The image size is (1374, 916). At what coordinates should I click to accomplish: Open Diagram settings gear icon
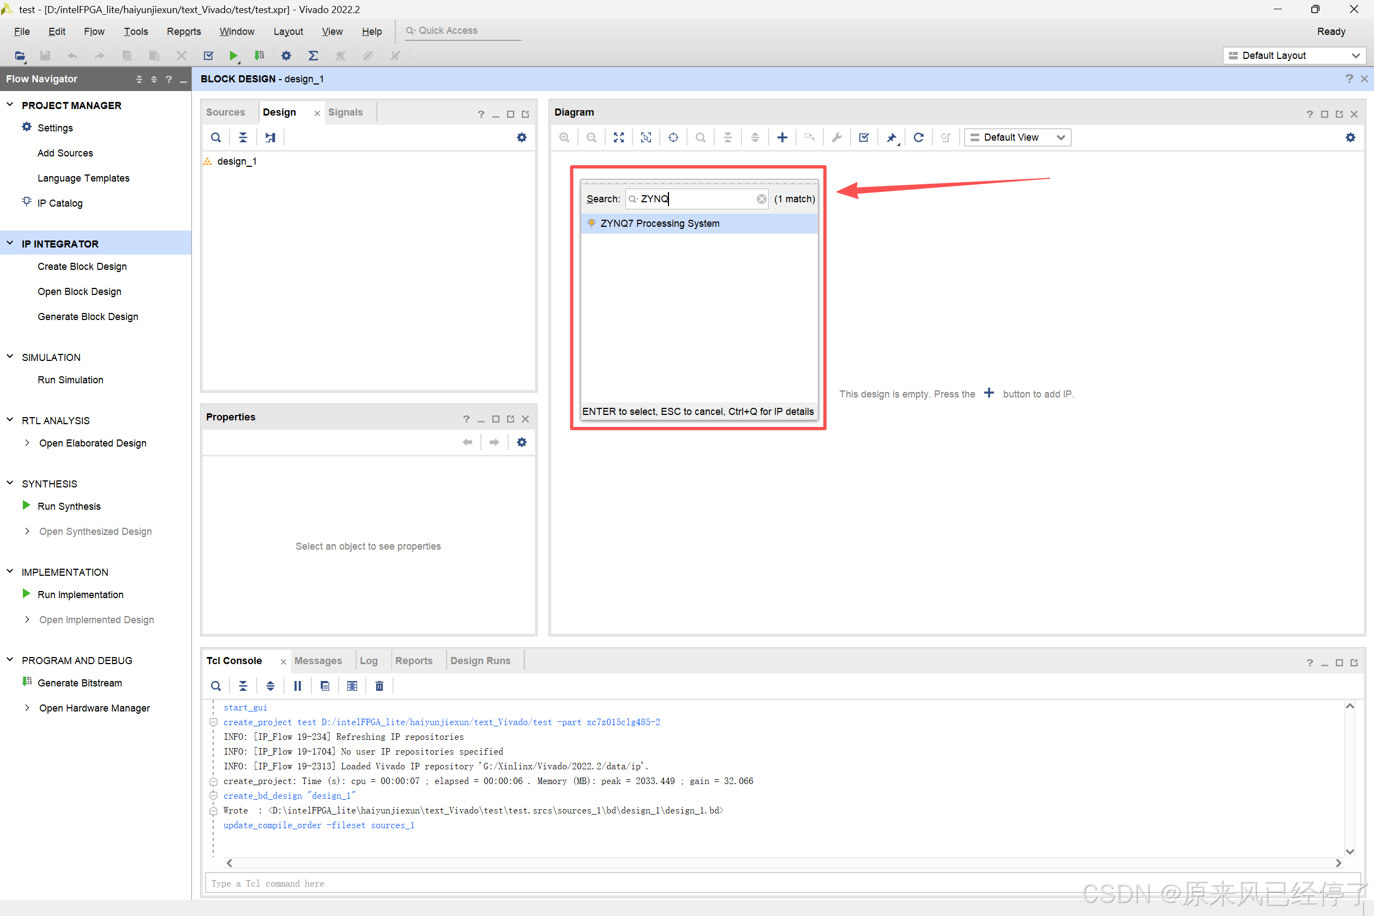[1350, 137]
